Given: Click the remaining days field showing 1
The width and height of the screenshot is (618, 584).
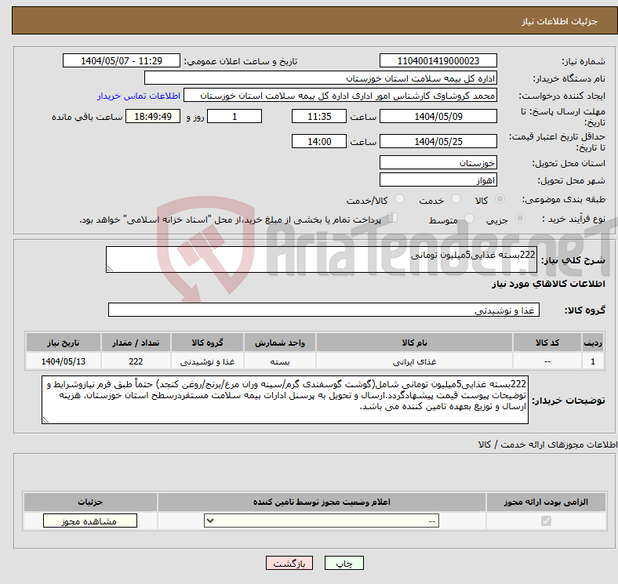Looking at the screenshot, I should pyautogui.click(x=234, y=116).
